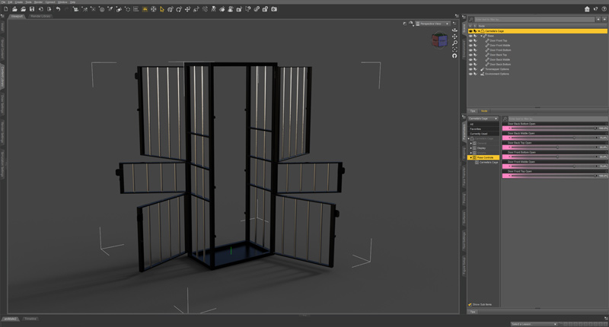Select the Favorites parameter filter
This screenshot has height=327, width=609.
point(475,129)
